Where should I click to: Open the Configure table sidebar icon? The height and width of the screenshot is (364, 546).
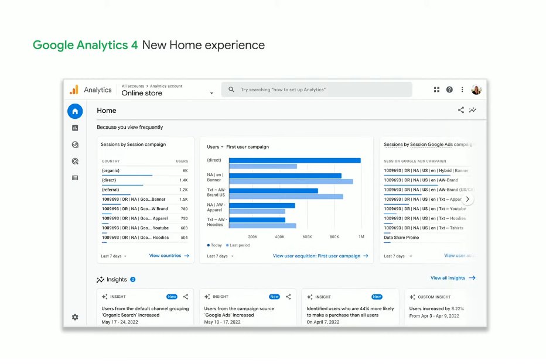[x=75, y=178]
